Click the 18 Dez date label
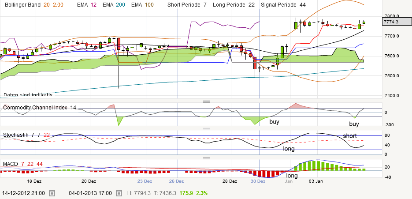412x199 pixels. (x=34, y=181)
